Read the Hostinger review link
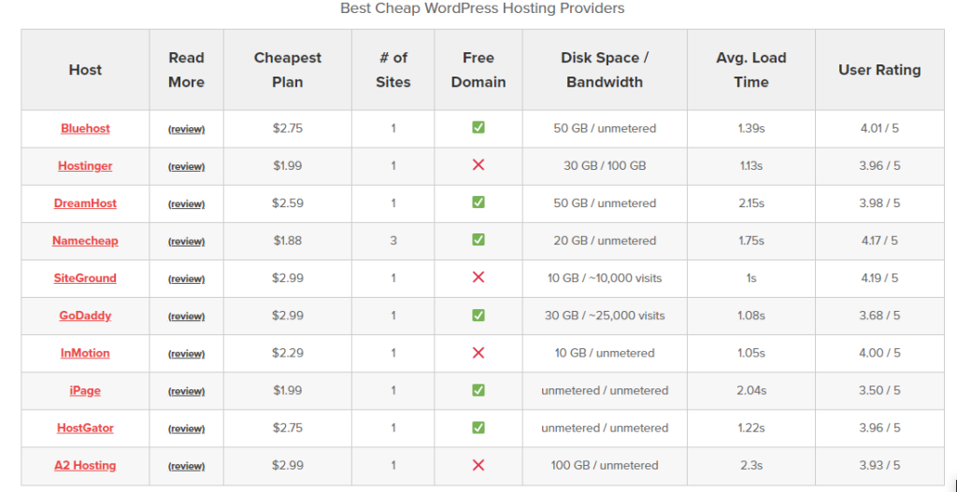This screenshot has width=957, height=492. click(187, 166)
